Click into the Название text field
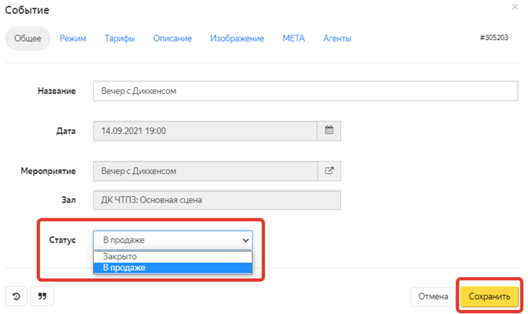 305,91
